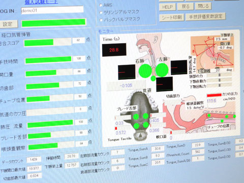Click the 肺圧 流量 score bar
Screen dimensions: 244x183
tap(51, 124)
